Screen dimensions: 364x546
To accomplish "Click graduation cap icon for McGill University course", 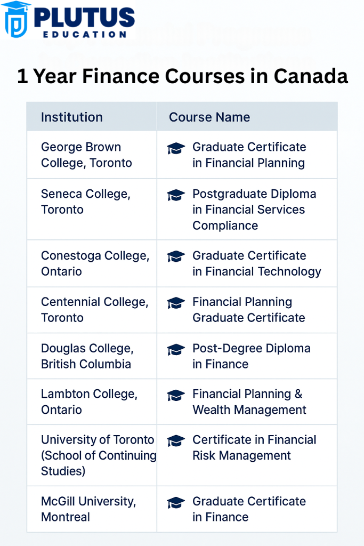I will pyautogui.click(x=176, y=502).
